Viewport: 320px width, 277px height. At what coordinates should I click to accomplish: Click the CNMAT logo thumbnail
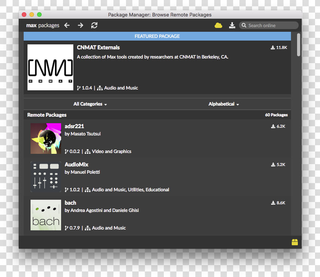(x=50, y=67)
